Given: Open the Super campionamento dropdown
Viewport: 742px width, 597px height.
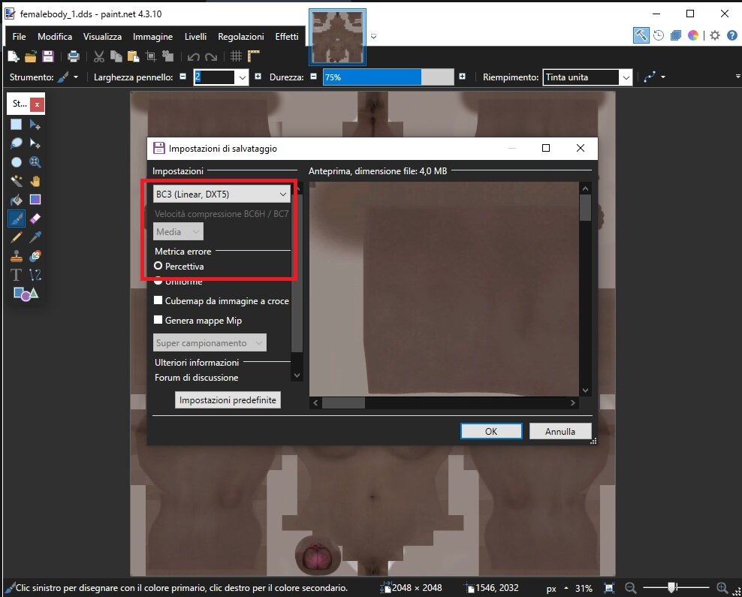Looking at the screenshot, I should pos(210,342).
